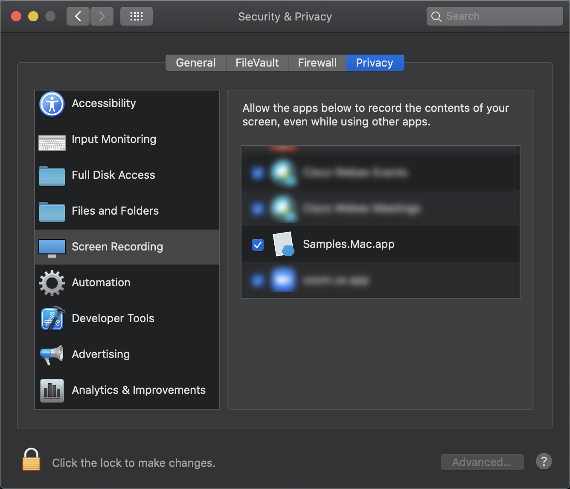Image resolution: width=570 pixels, height=489 pixels.
Task: Click the Input Monitoring keyboard icon
Action: point(52,143)
